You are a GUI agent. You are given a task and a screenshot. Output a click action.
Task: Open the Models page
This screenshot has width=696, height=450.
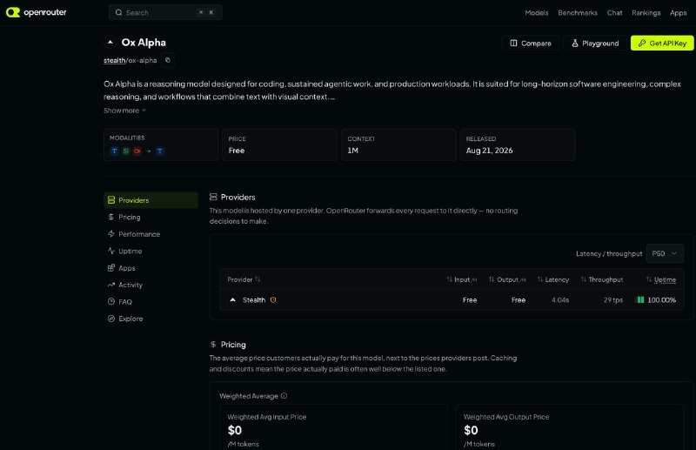click(536, 13)
